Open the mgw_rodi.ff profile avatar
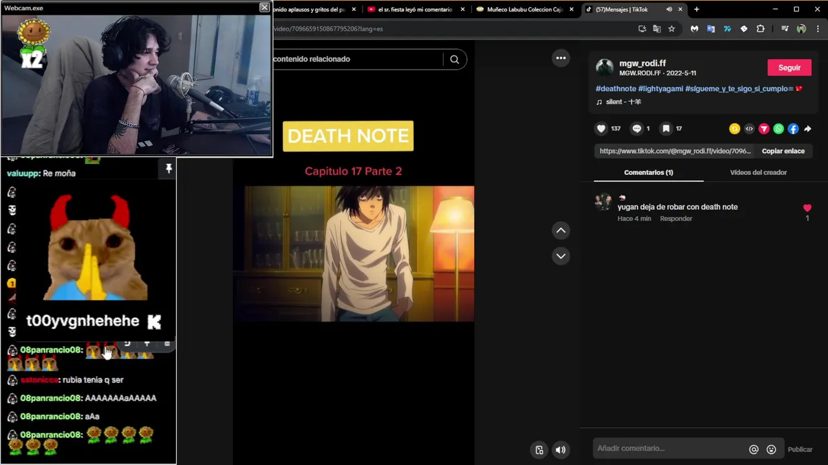Image resolution: width=828 pixels, height=465 pixels. click(605, 67)
